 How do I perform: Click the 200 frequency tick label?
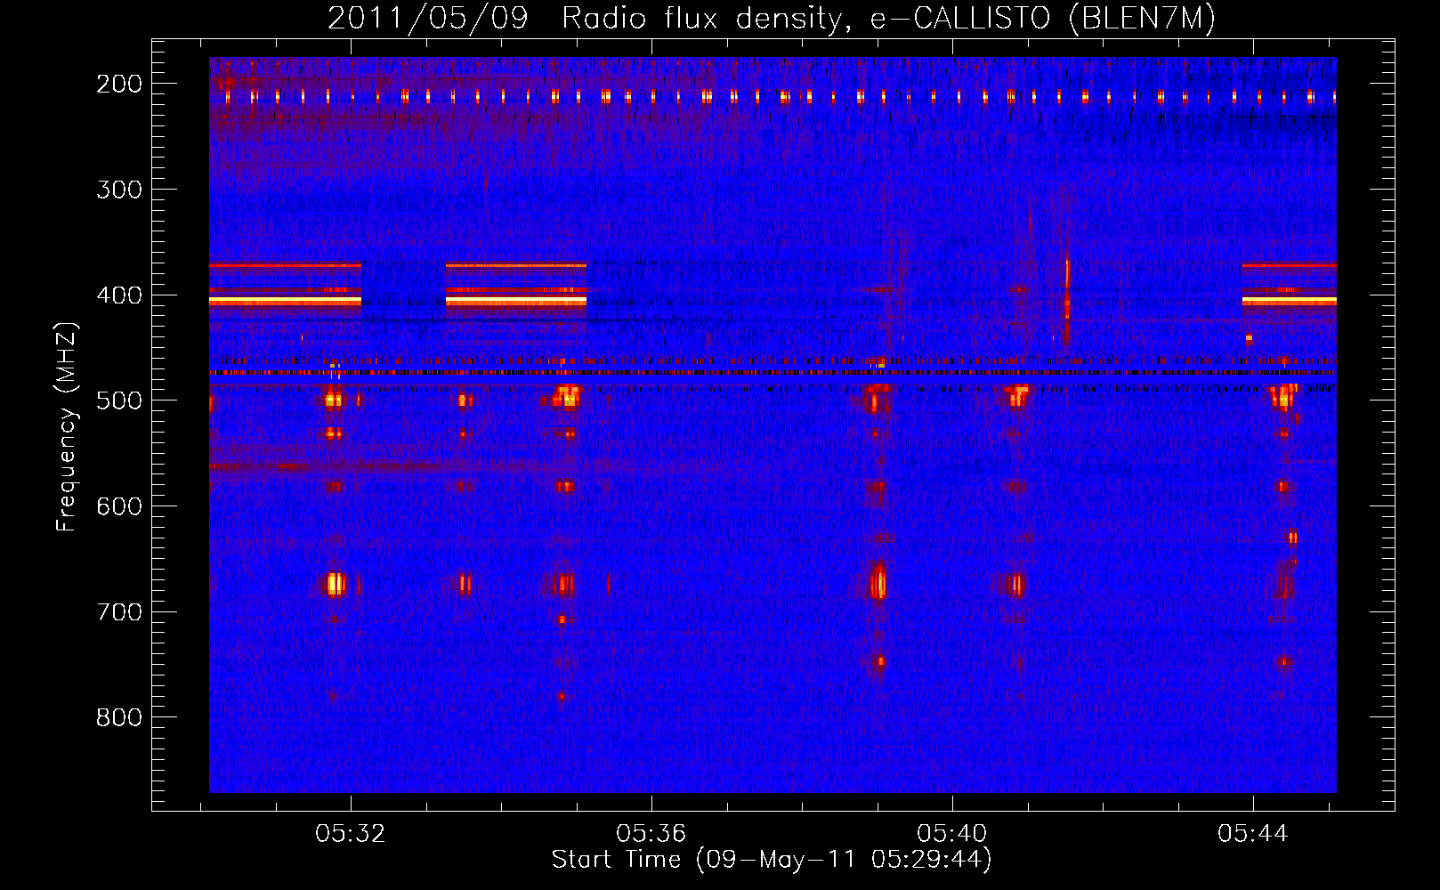[119, 84]
